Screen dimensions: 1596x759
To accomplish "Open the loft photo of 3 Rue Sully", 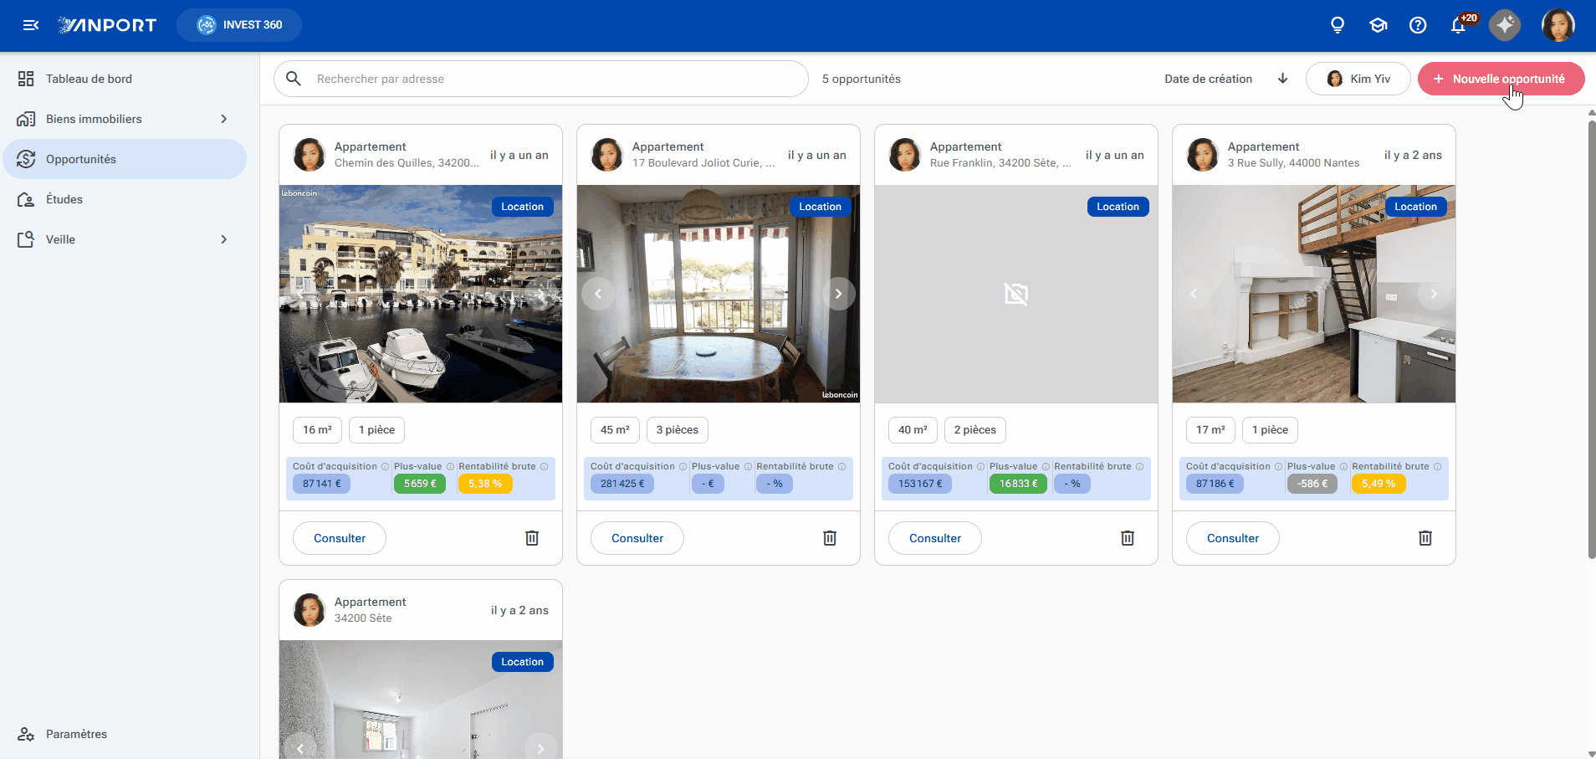I will point(1314,294).
